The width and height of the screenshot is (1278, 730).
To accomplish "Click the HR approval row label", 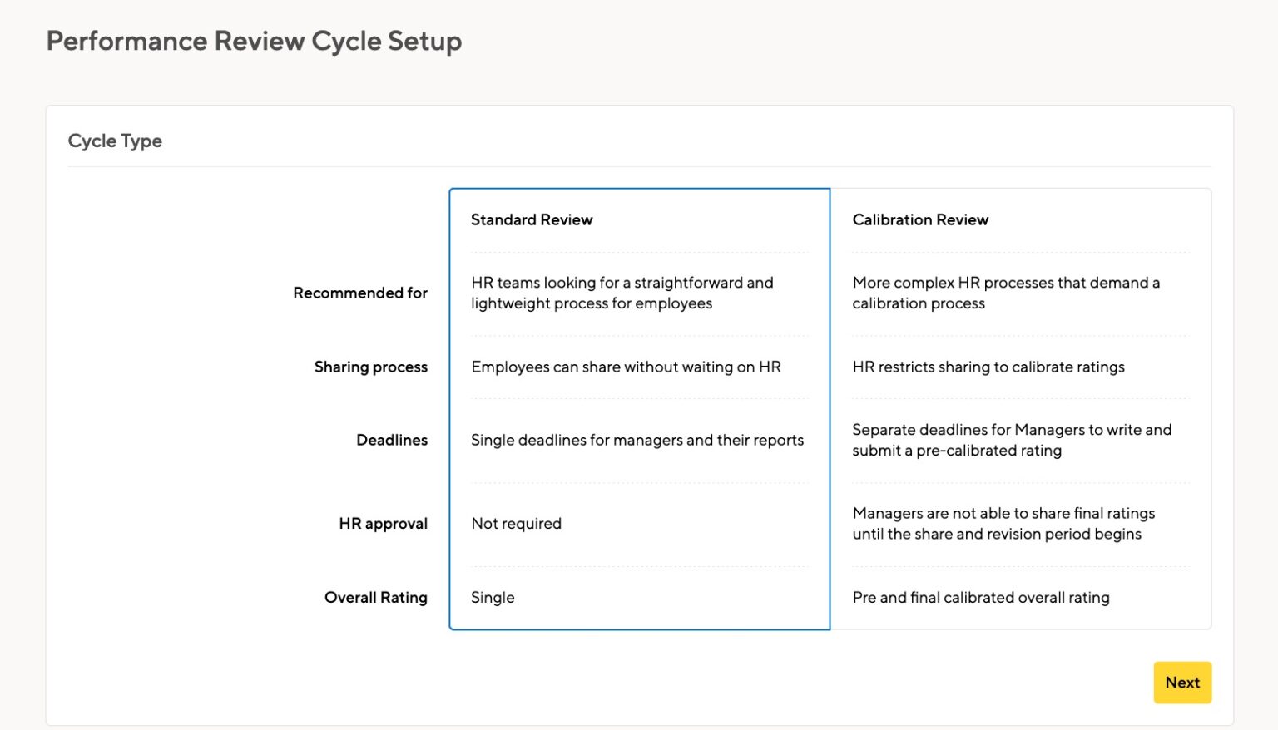I will pos(383,523).
